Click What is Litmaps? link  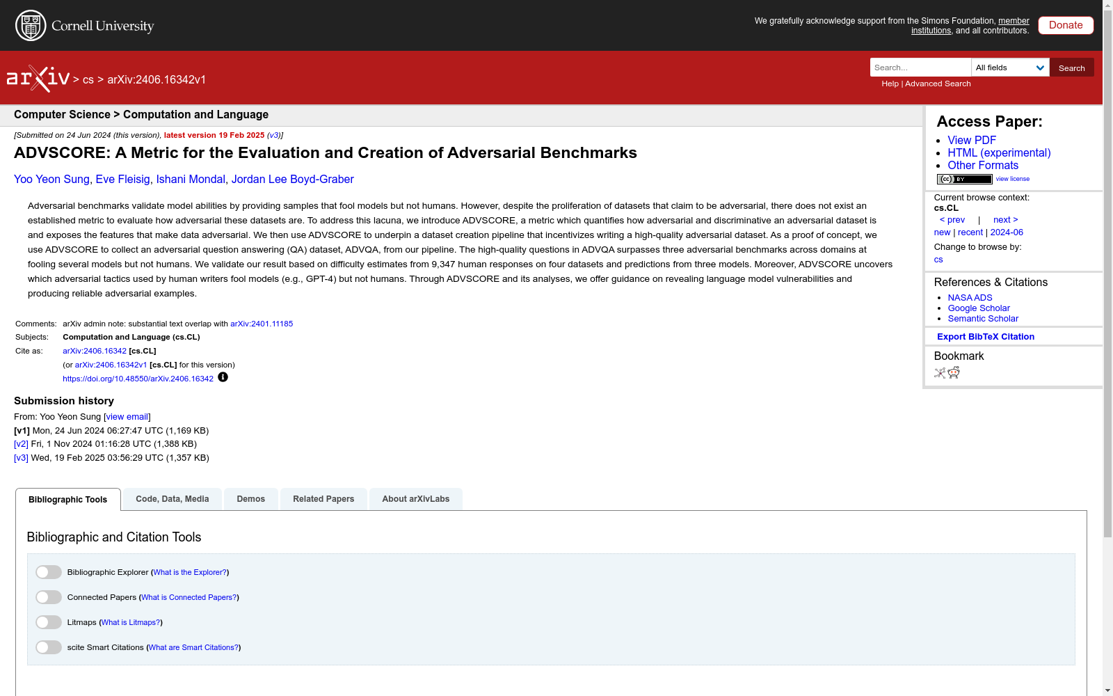click(x=131, y=622)
